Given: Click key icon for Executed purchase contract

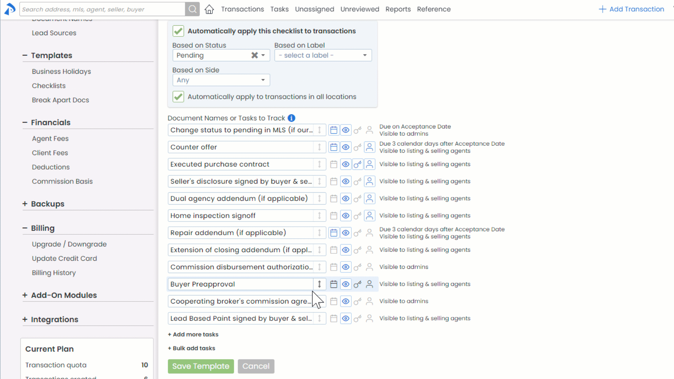Looking at the screenshot, I should pyautogui.click(x=357, y=165).
